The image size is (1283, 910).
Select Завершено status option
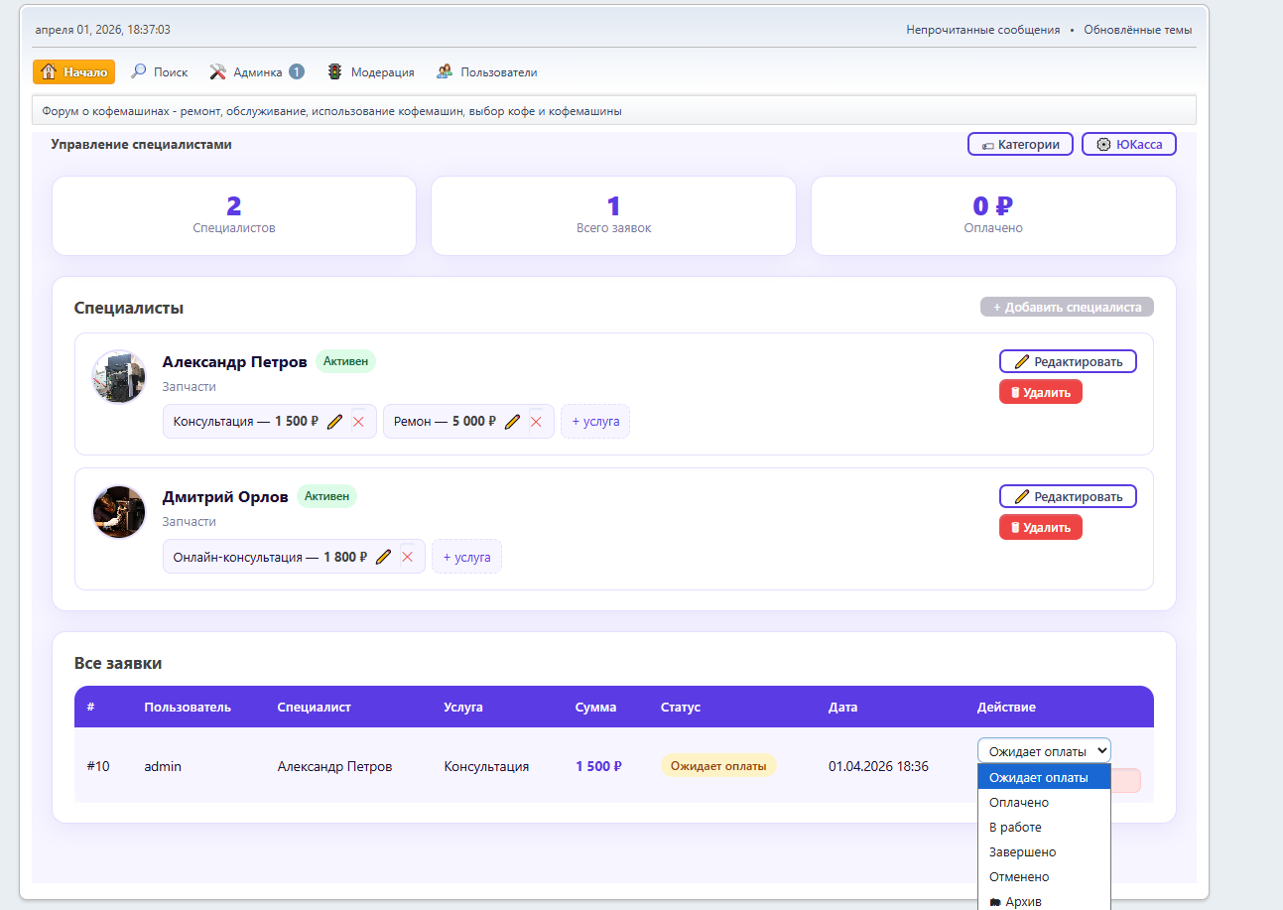tap(1022, 852)
